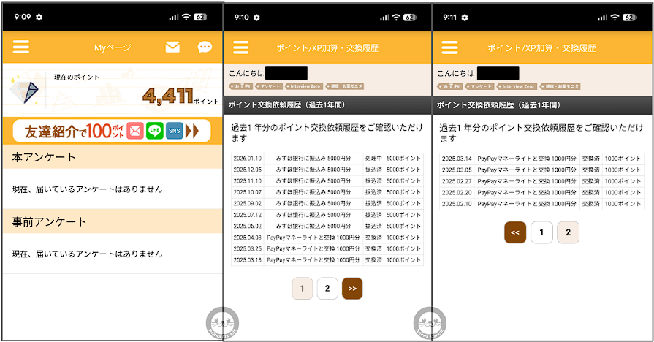Tap the green LINE icon in the referral banner

click(154, 131)
